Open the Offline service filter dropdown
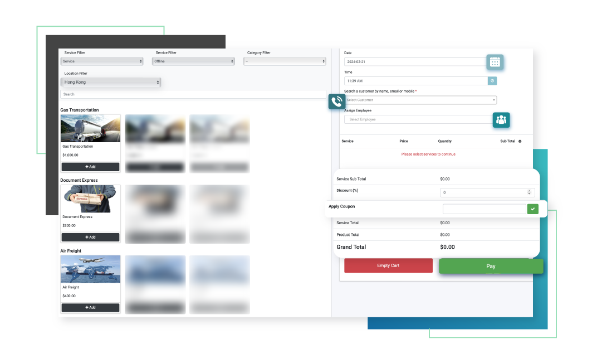Image resolution: width=597 pixels, height=363 pixels. 194,61
